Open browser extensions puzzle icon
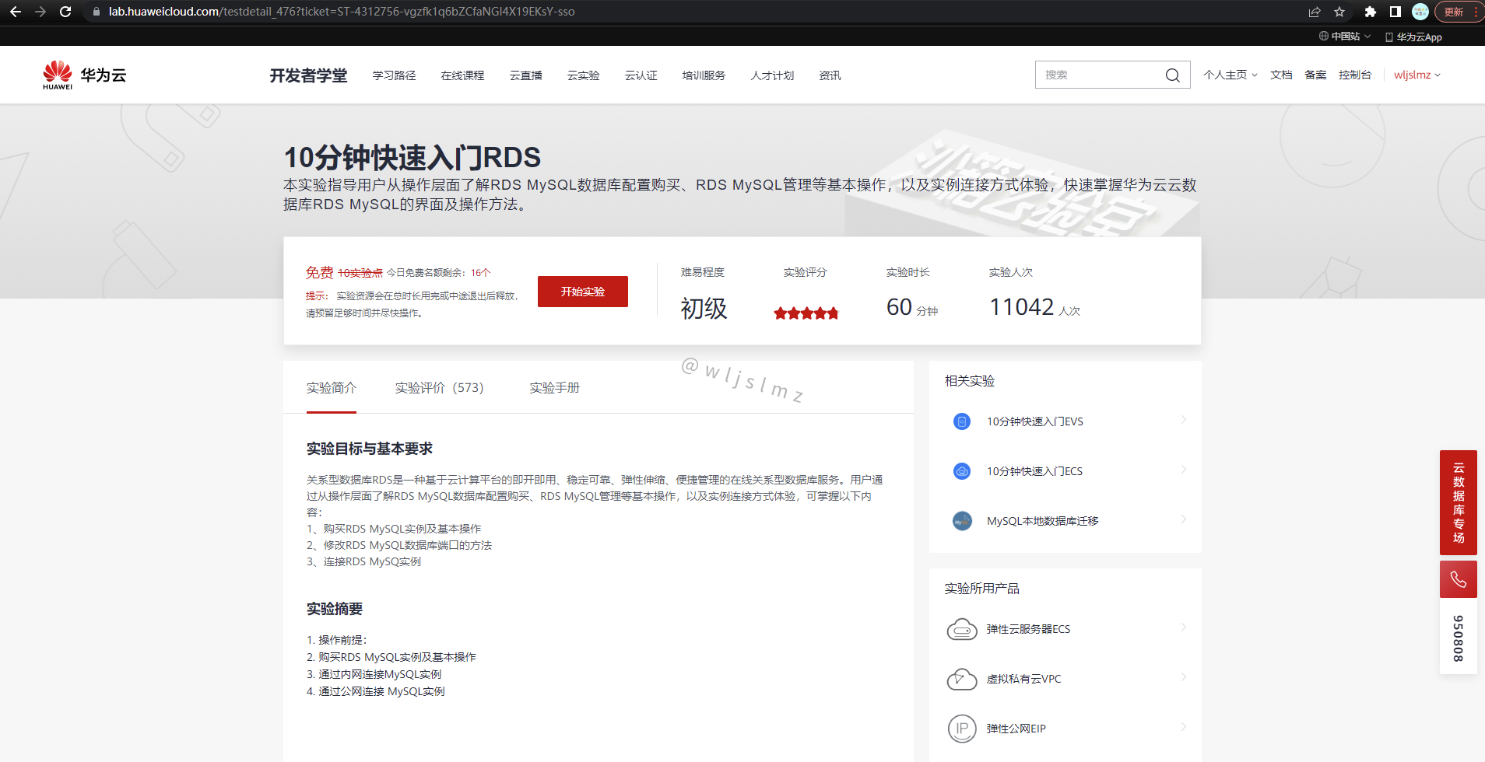The width and height of the screenshot is (1485, 762). click(1371, 12)
